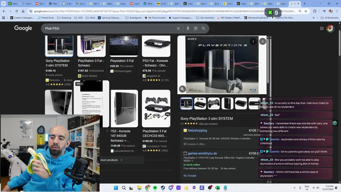The height and width of the screenshot is (192, 341).
Task: Bookmark this page with the star icon
Action: tap(306, 11)
